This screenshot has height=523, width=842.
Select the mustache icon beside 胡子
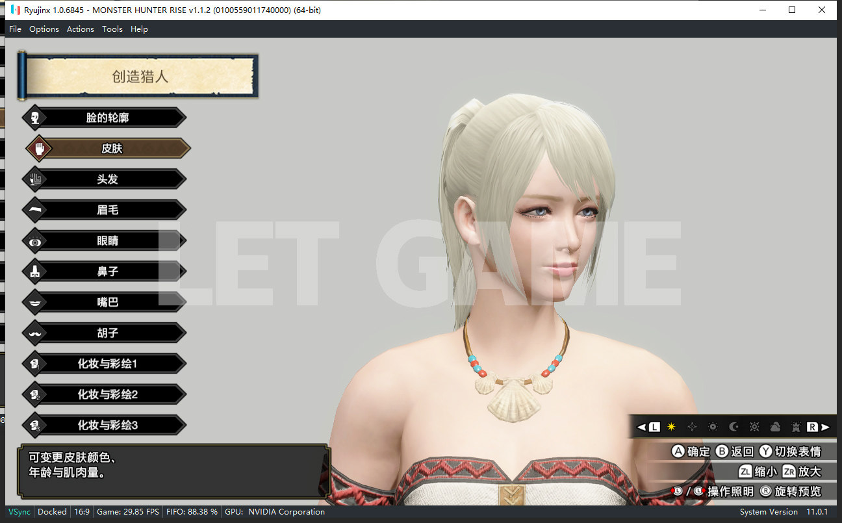[x=36, y=333]
